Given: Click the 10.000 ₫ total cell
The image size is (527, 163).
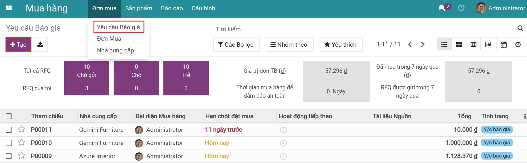Looking at the screenshot, I should (465, 130).
